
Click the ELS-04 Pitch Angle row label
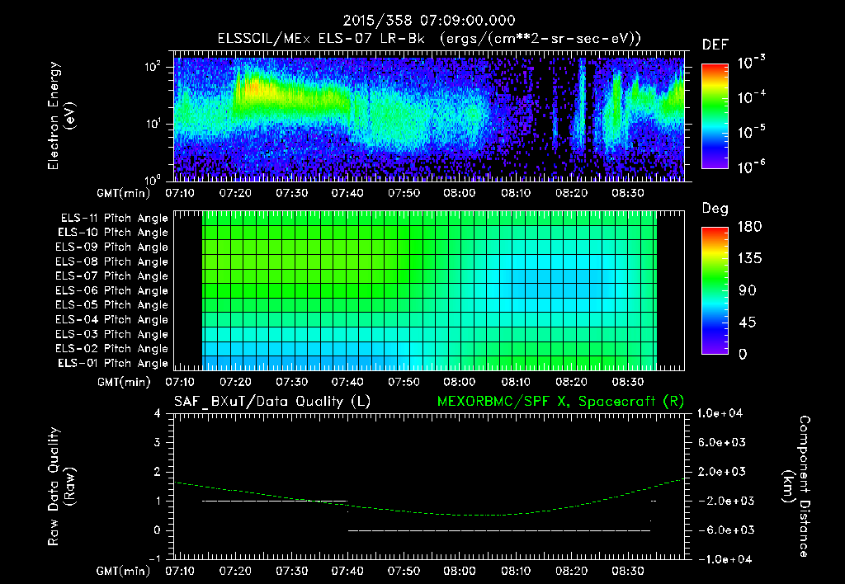112,319
